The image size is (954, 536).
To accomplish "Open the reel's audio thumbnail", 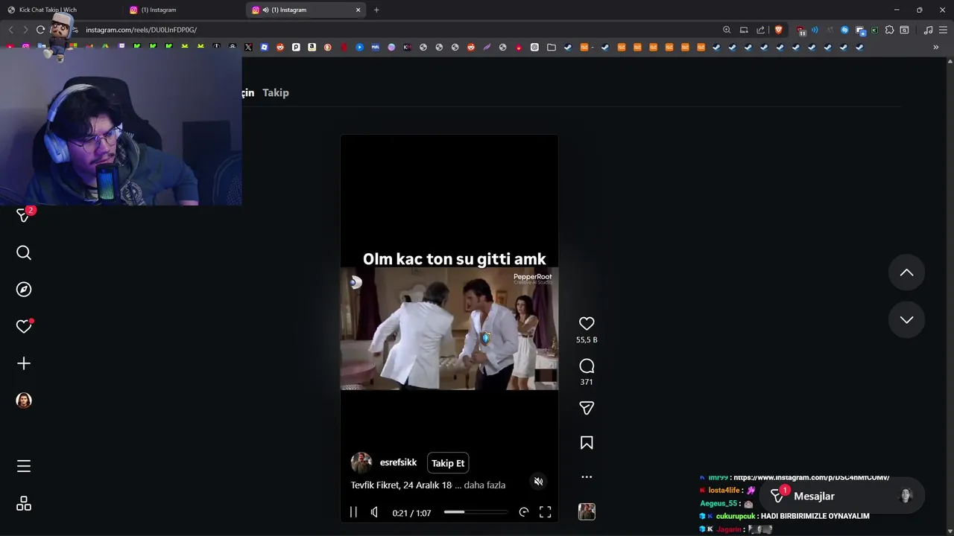I will tap(587, 511).
